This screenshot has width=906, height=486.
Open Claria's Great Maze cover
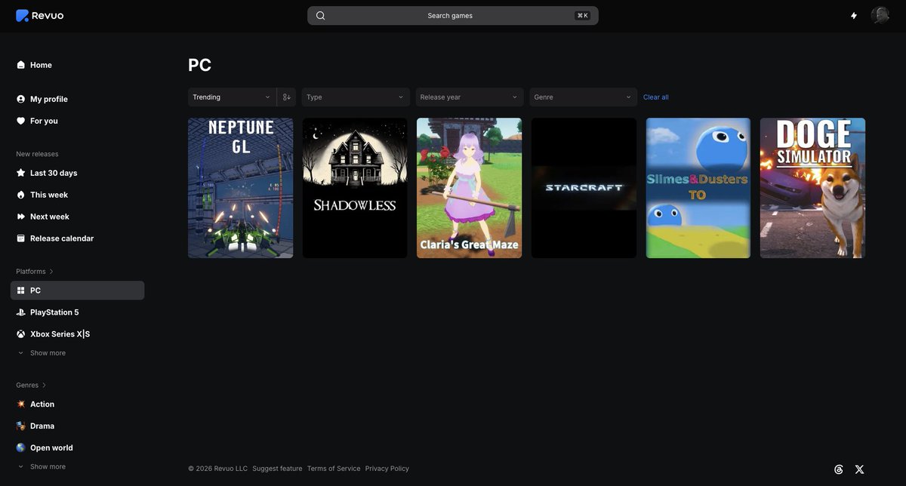(x=470, y=188)
